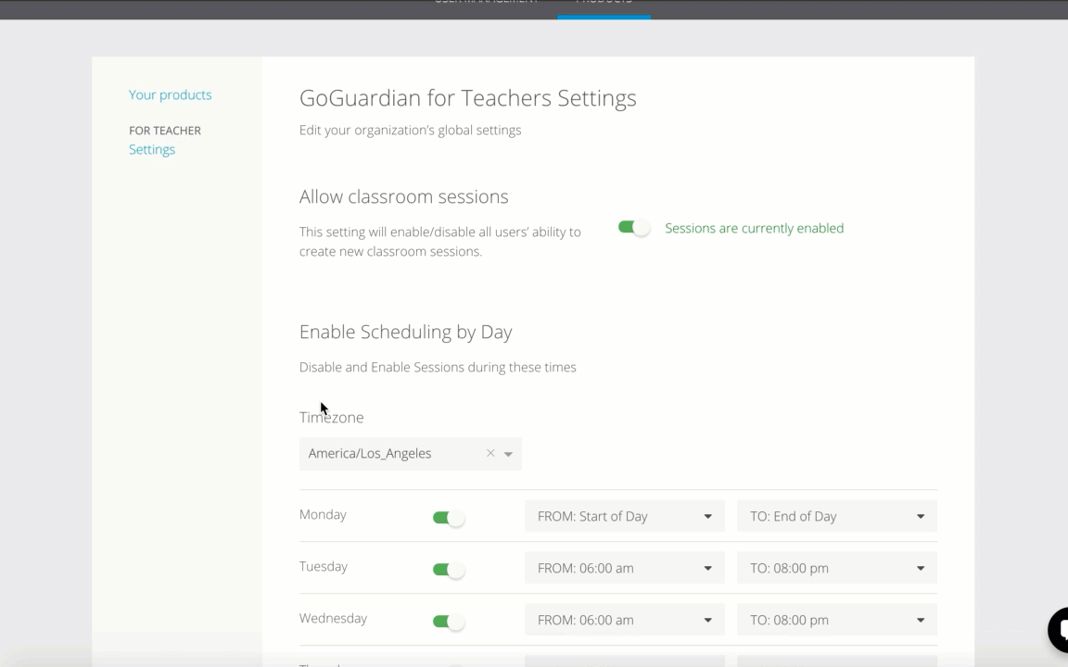1068x667 pixels.
Task: Click the Tuesday row label
Action: (x=324, y=566)
